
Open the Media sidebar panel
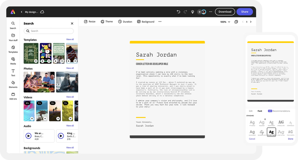(x=13, y=61)
